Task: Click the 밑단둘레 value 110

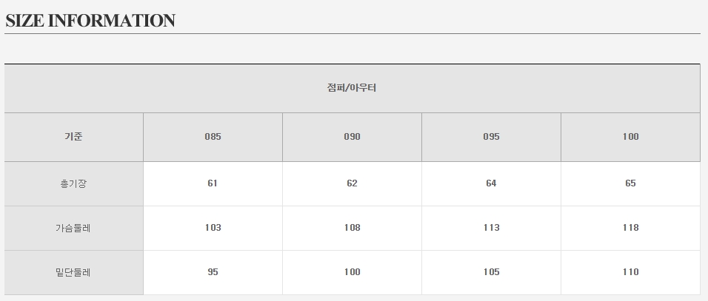Action: (630, 272)
